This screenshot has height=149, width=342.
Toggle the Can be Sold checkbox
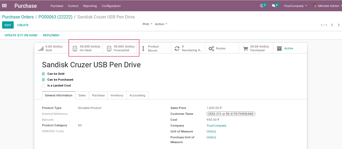coord(43,74)
